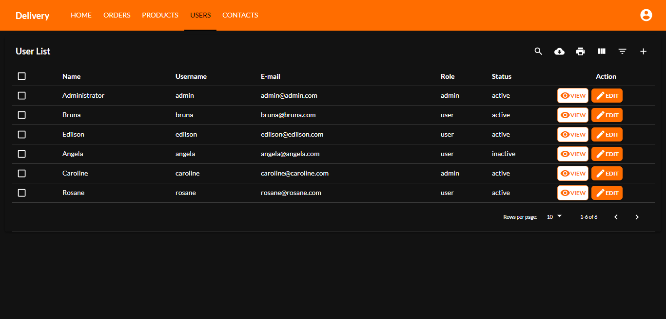
Task: Sort by the Status column header
Action: tap(502, 76)
